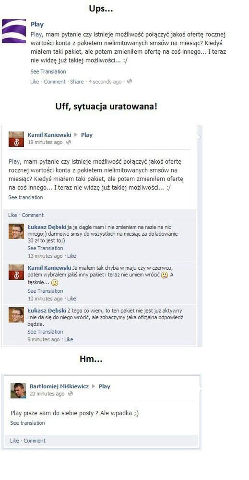Viewport: 249px width, 480px height.
Task: Click Kamil Kaniewski's avatar on his post
Action: pyautogui.click(x=16, y=139)
